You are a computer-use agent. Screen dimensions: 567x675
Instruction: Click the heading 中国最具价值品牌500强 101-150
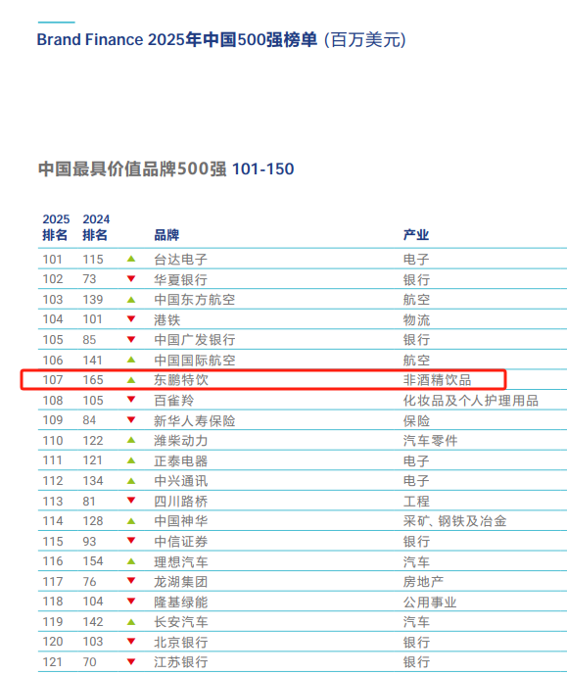166,169
